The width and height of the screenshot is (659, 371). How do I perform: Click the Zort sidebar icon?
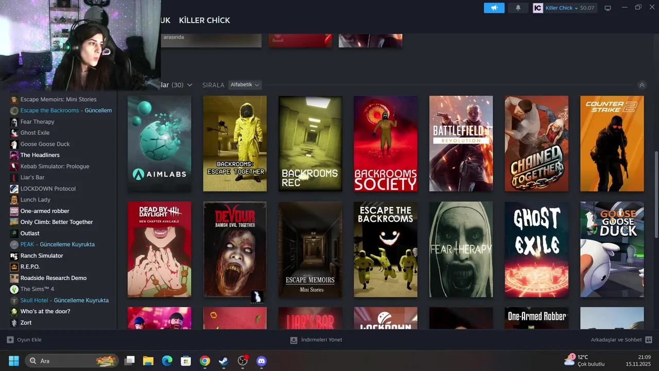coord(14,323)
